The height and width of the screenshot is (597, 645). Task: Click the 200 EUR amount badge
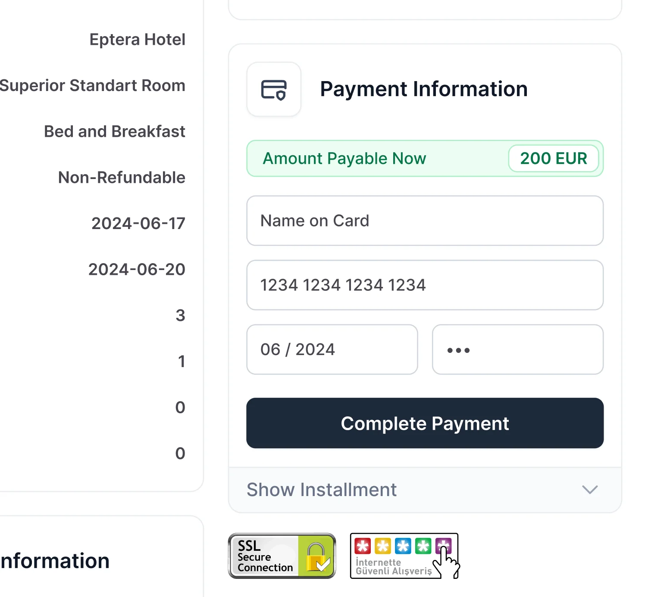[554, 158]
